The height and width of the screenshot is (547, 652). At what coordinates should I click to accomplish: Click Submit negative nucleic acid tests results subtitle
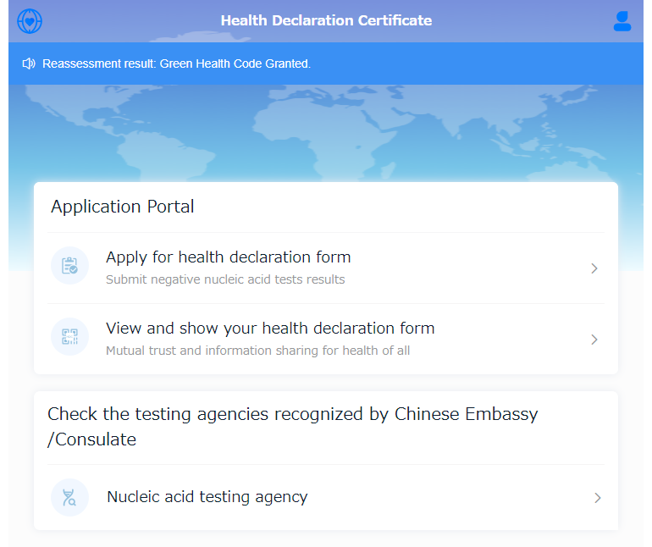(225, 279)
